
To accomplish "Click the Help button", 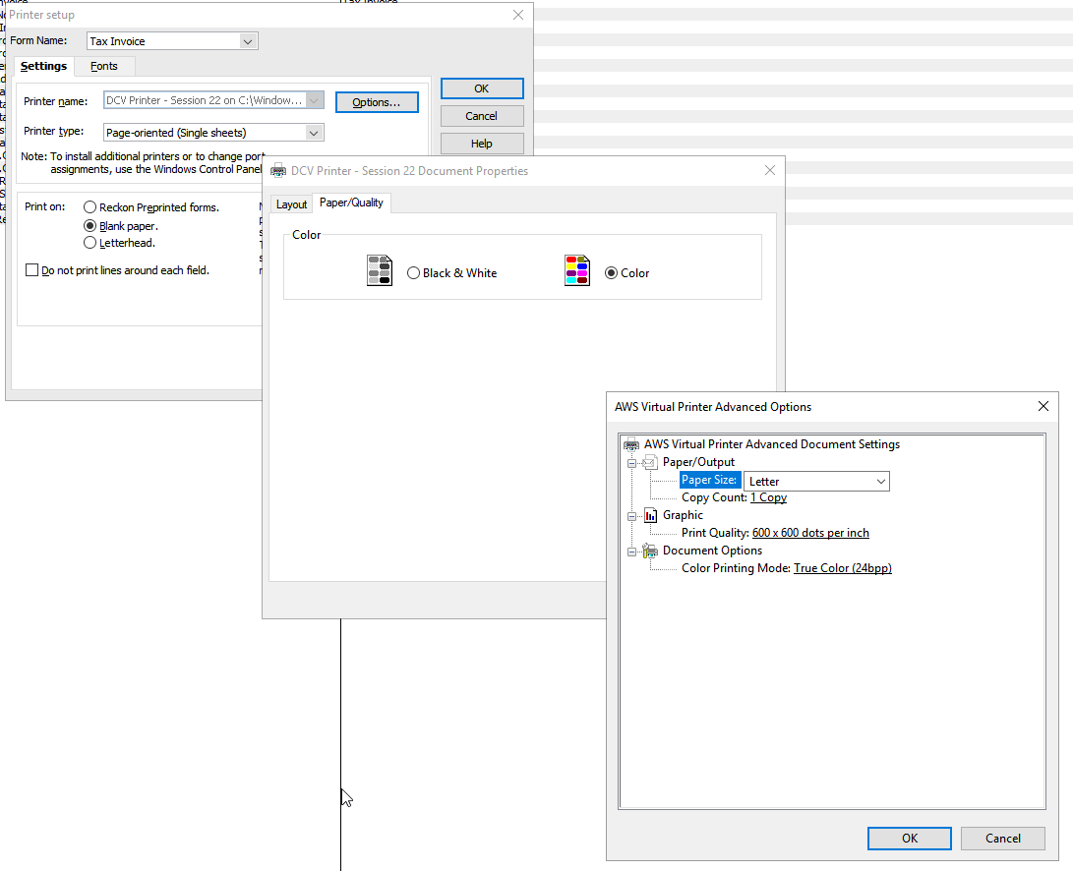I will [x=482, y=143].
